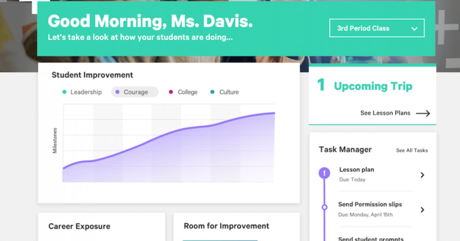The image size is (460, 241).
Task: Click the College magenta legend dot
Action: 171,92
